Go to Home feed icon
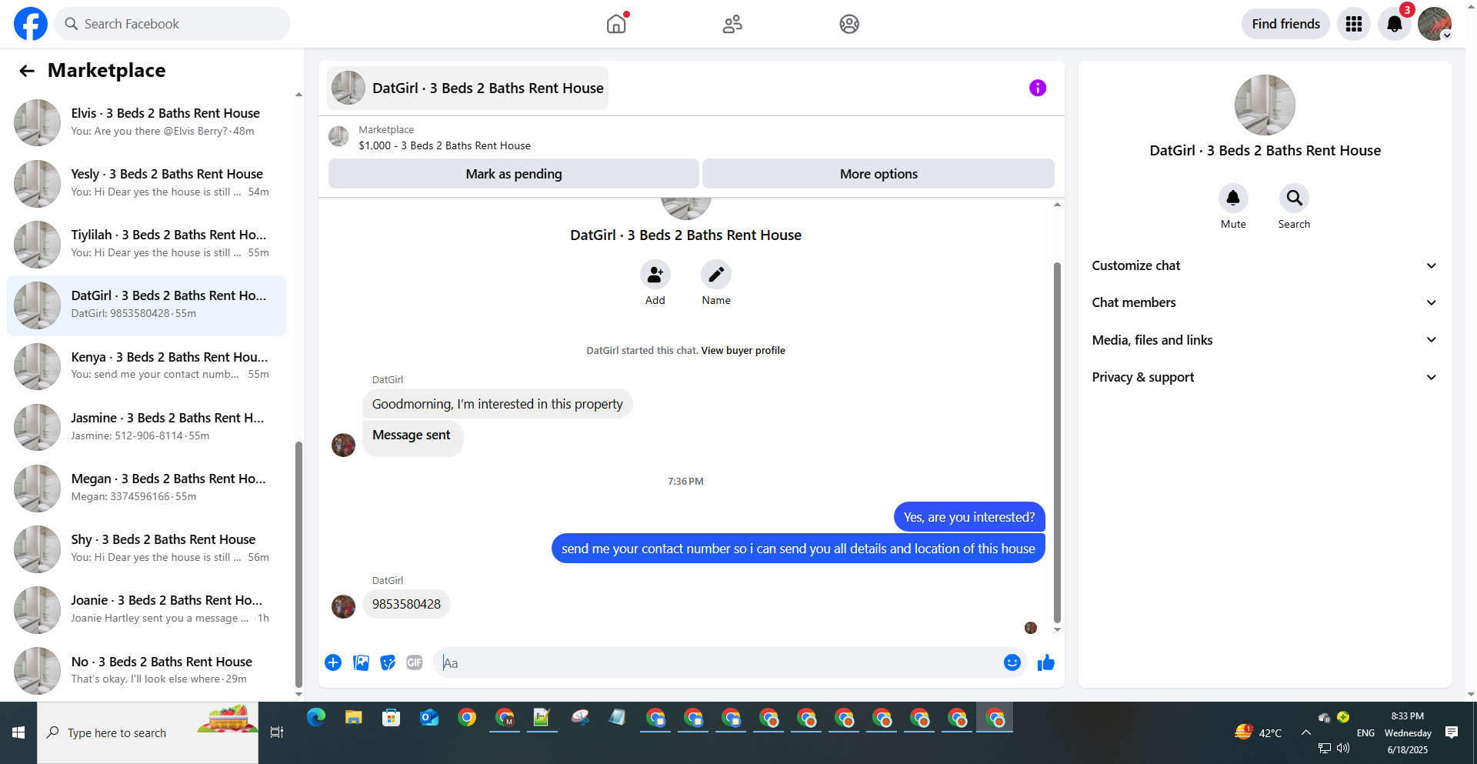 (x=617, y=24)
